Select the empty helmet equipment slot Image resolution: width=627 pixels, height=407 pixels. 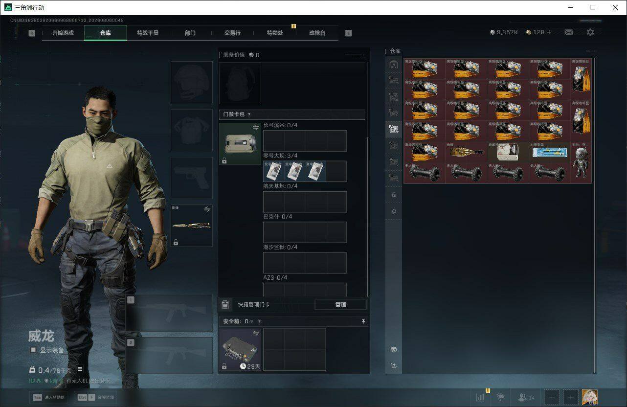click(191, 82)
